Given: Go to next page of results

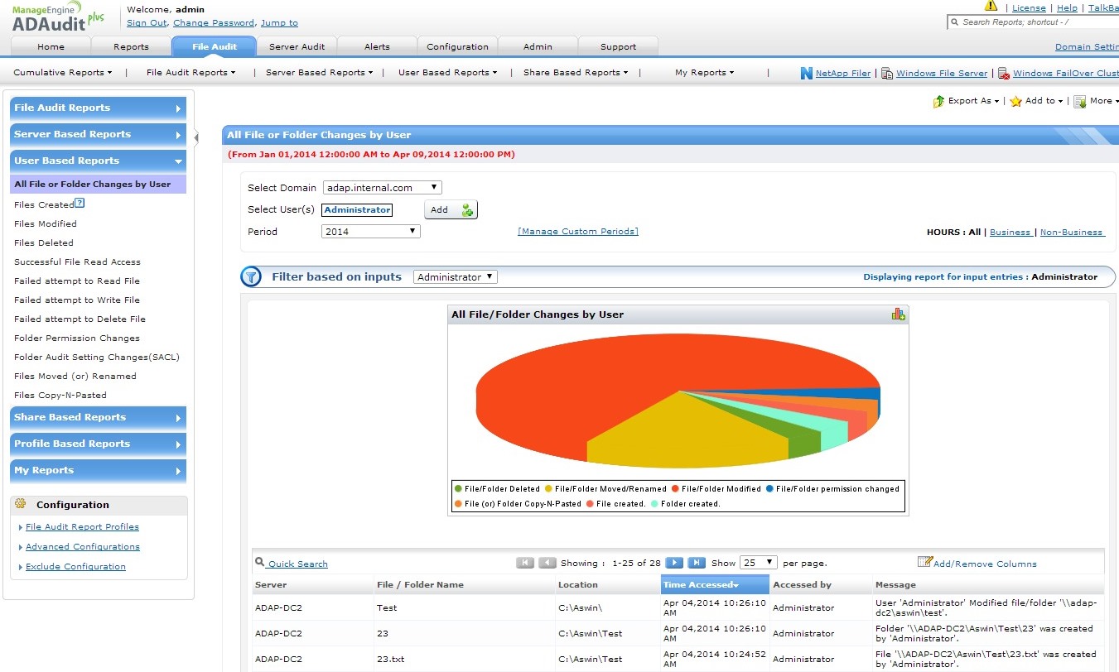Looking at the screenshot, I should 674,563.
